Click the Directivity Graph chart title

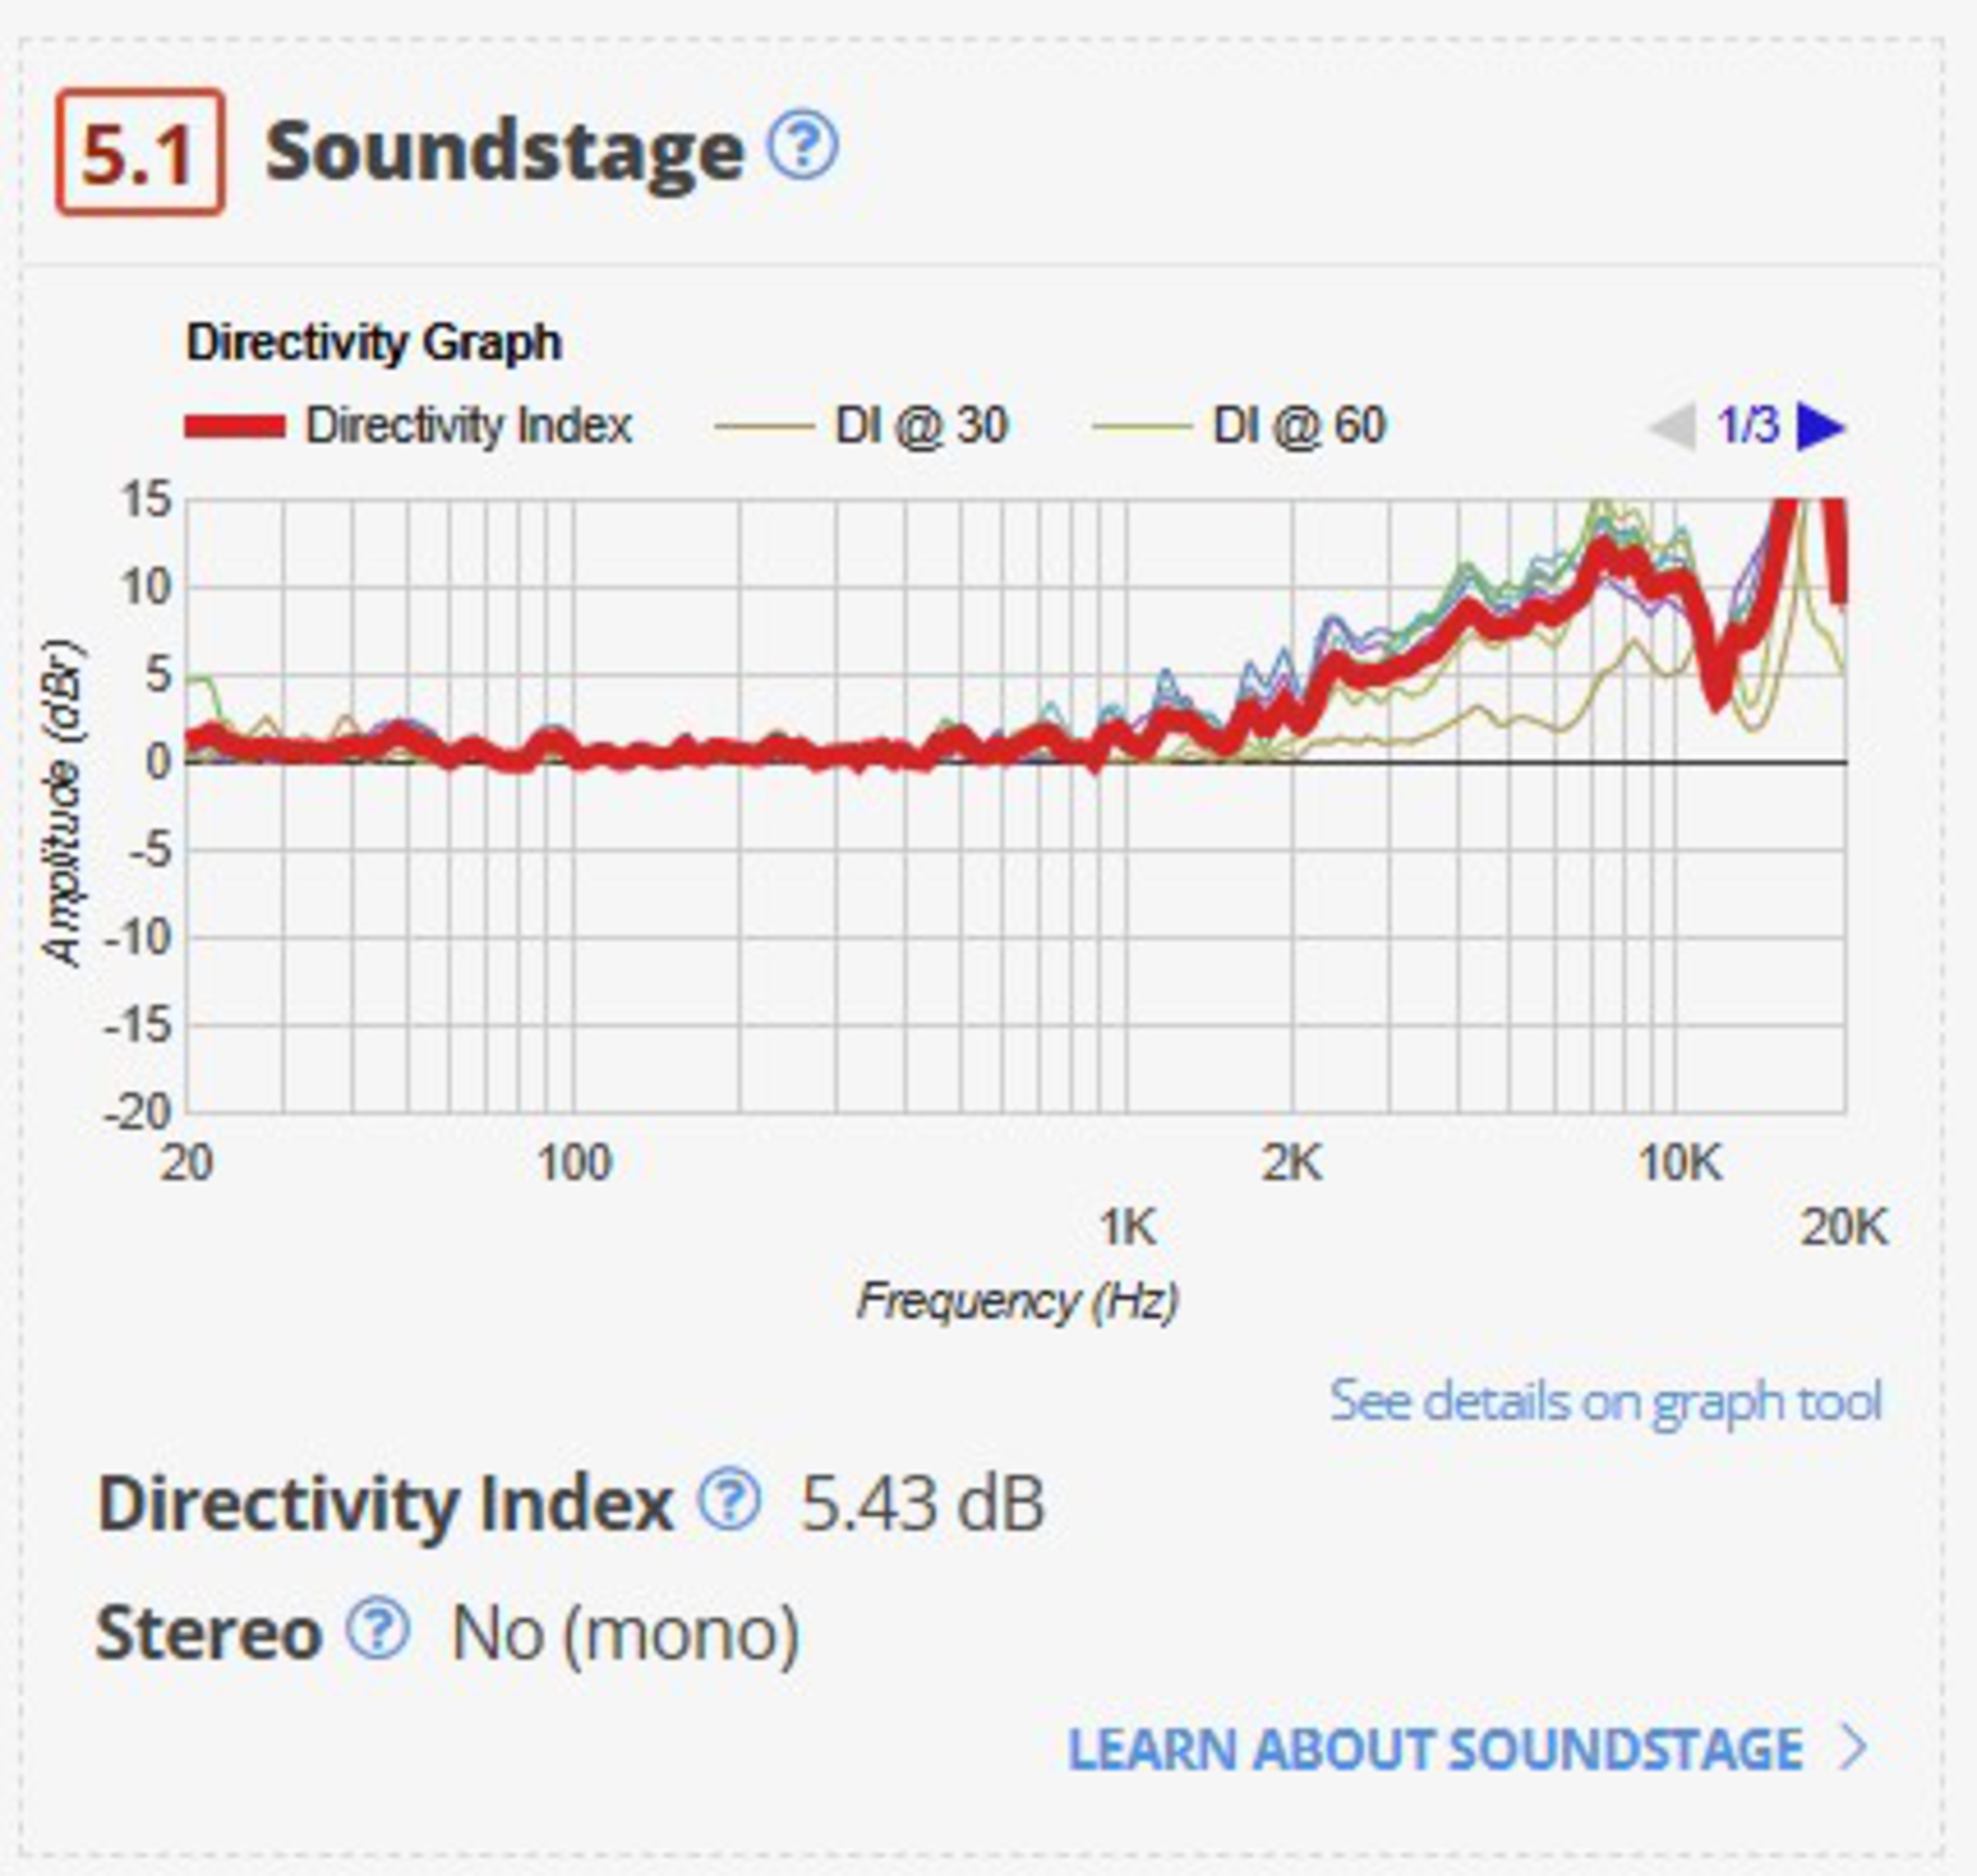374,343
